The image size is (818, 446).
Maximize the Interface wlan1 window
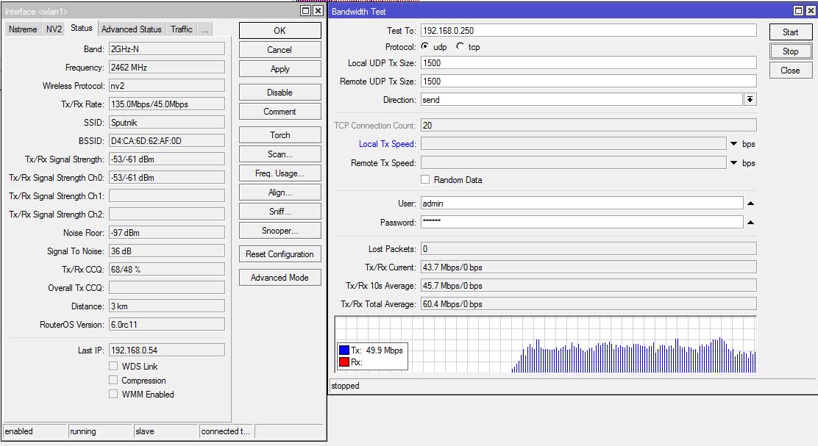pyautogui.click(x=306, y=11)
